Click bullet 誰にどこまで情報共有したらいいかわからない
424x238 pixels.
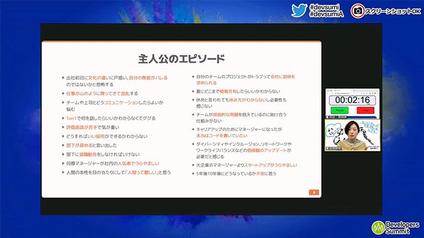pos(238,91)
